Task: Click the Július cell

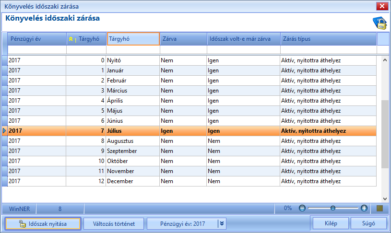Action: (x=133, y=131)
